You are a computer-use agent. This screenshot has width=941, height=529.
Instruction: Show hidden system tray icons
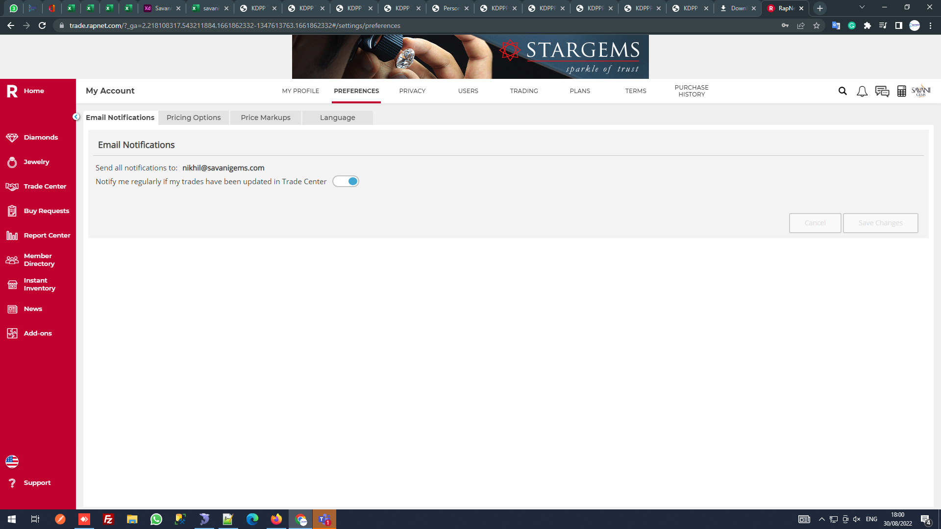822,519
